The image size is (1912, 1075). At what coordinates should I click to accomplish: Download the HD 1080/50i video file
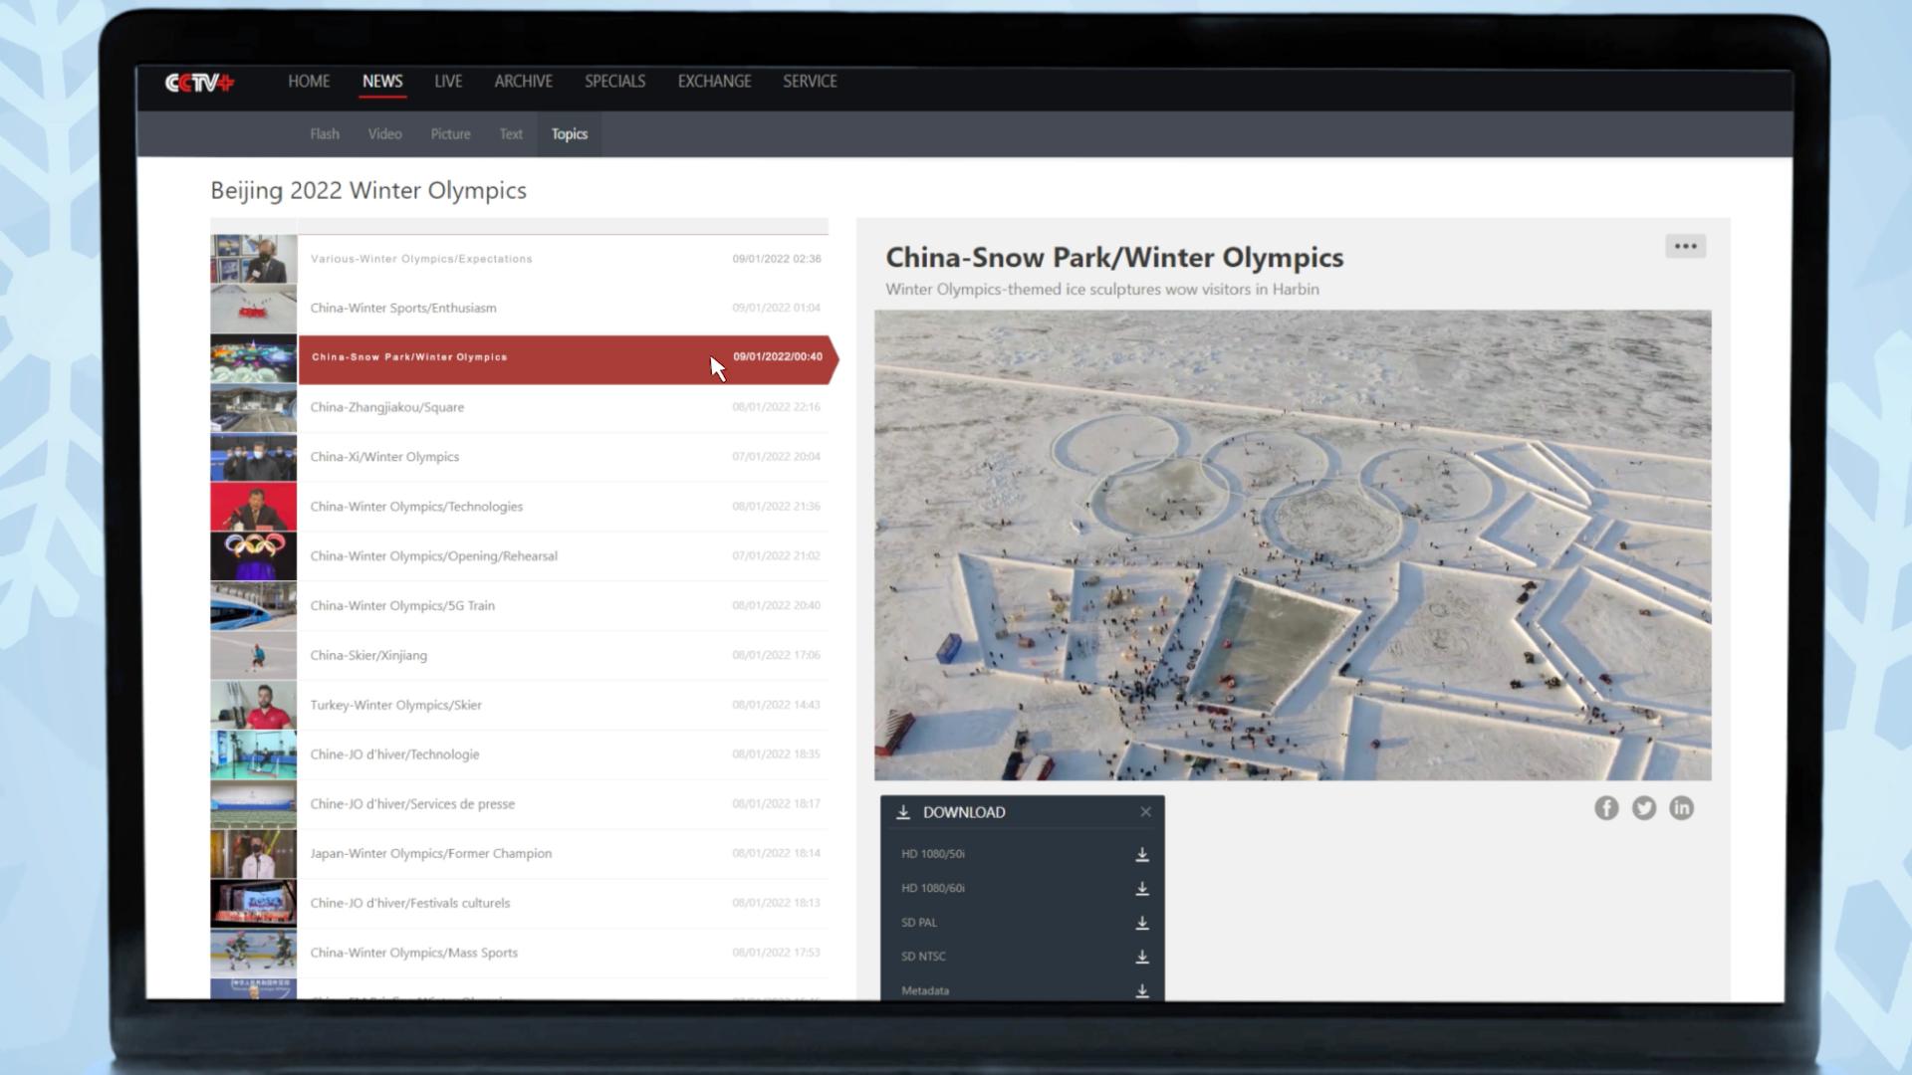pyautogui.click(x=1142, y=854)
